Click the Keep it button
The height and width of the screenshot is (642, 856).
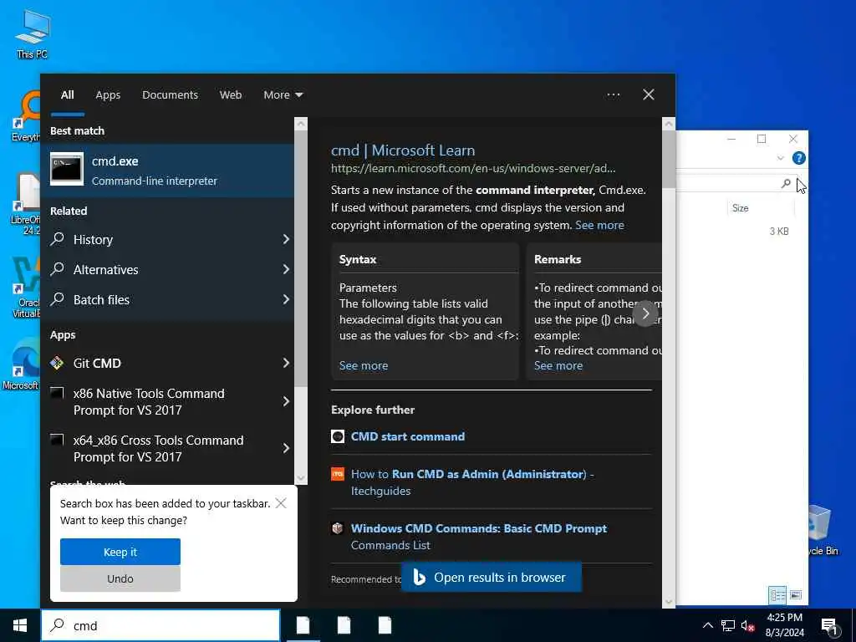(120, 552)
